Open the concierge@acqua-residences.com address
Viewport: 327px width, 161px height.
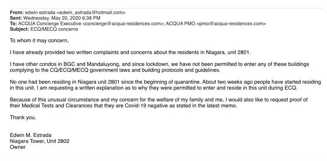pyautogui.click(x=123, y=24)
